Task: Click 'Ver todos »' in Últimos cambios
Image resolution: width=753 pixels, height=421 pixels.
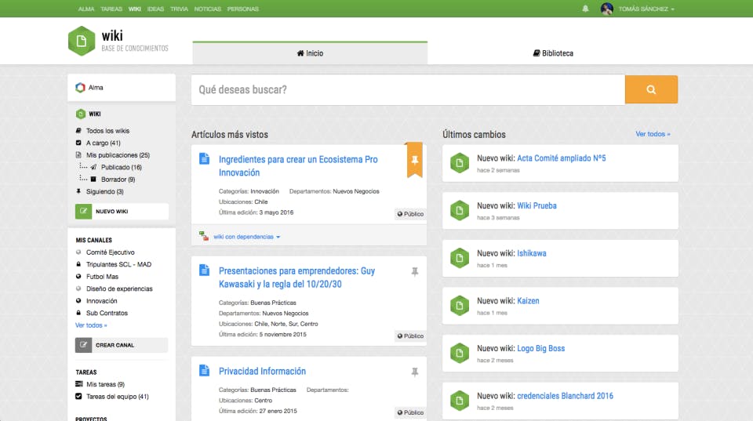Action: [x=653, y=134]
